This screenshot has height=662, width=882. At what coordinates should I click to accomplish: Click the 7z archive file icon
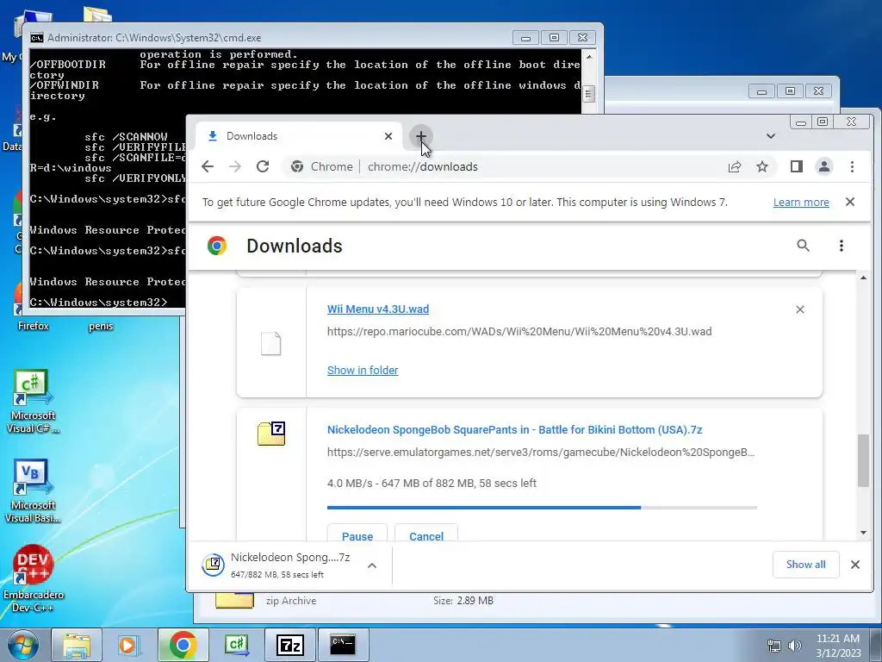tap(271, 434)
